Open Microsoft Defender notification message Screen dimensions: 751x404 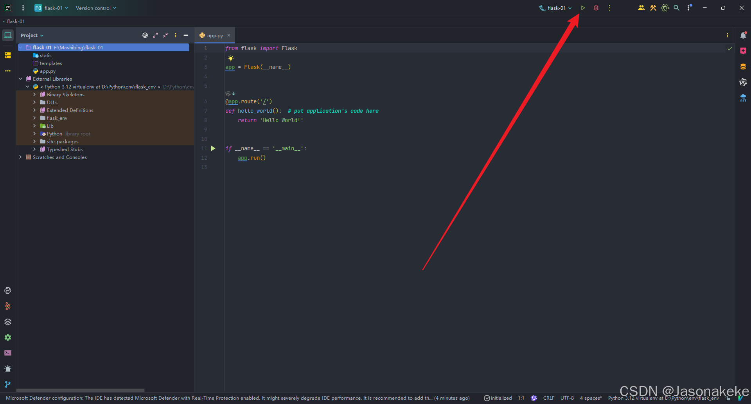click(x=238, y=398)
